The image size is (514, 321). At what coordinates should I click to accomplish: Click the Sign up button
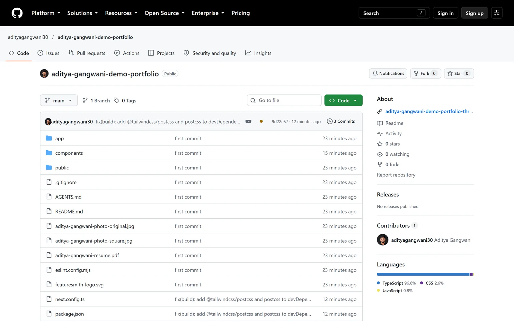tap(474, 13)
